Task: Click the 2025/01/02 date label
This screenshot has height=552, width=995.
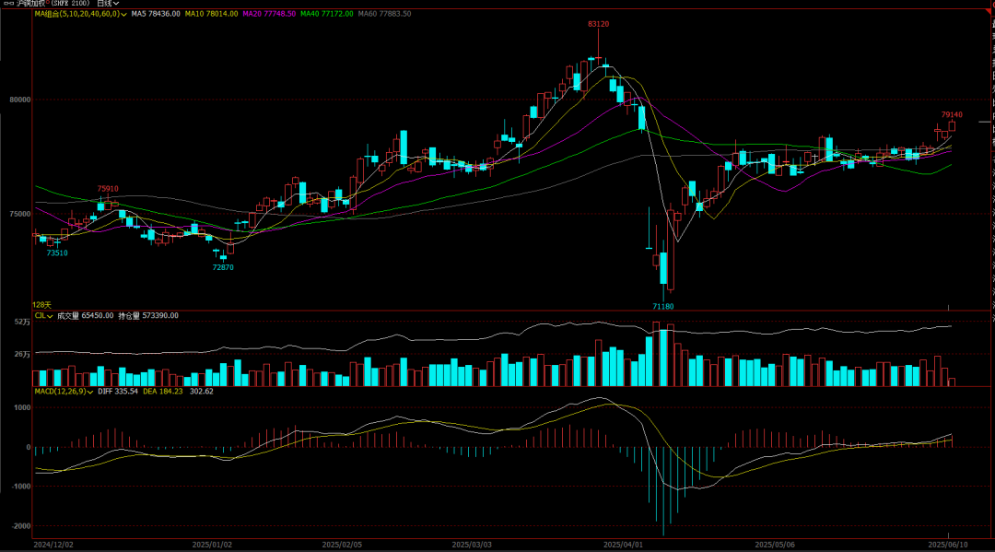Action: pos(212,545)
